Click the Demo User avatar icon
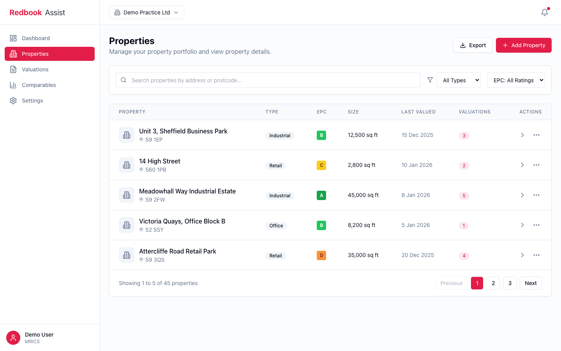561x351 pixels. click(x=13, y=338)
